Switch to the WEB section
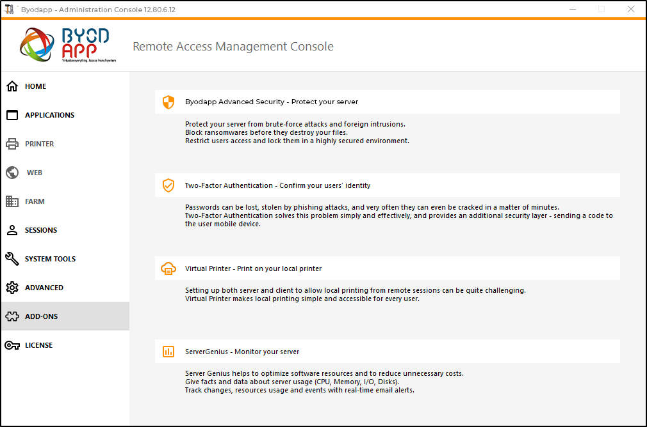 coord(65,173)
